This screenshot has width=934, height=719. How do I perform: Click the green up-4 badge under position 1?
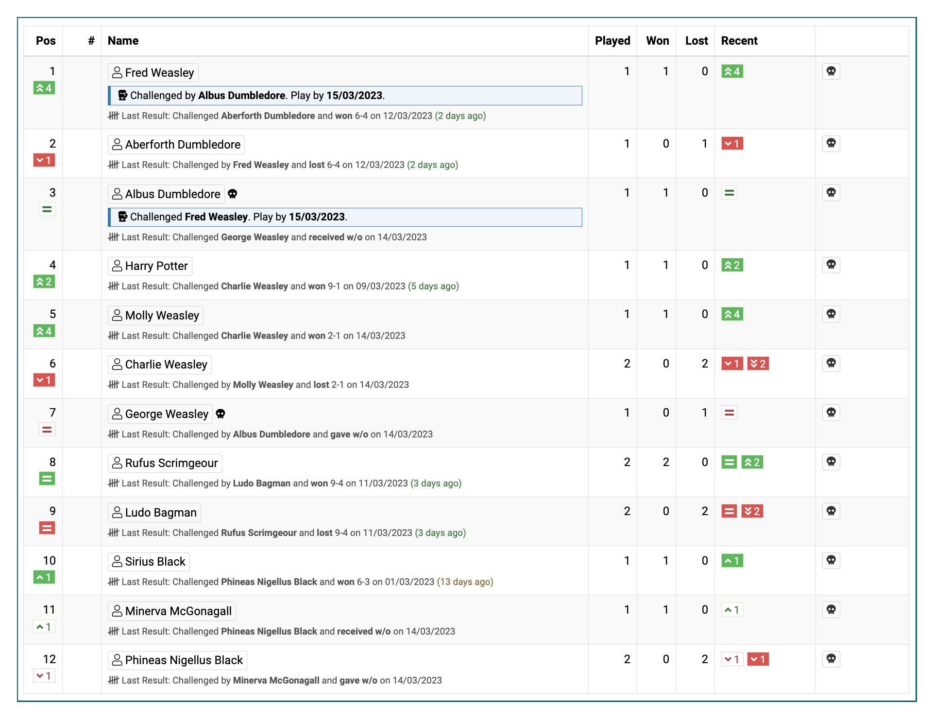(44, 88)
